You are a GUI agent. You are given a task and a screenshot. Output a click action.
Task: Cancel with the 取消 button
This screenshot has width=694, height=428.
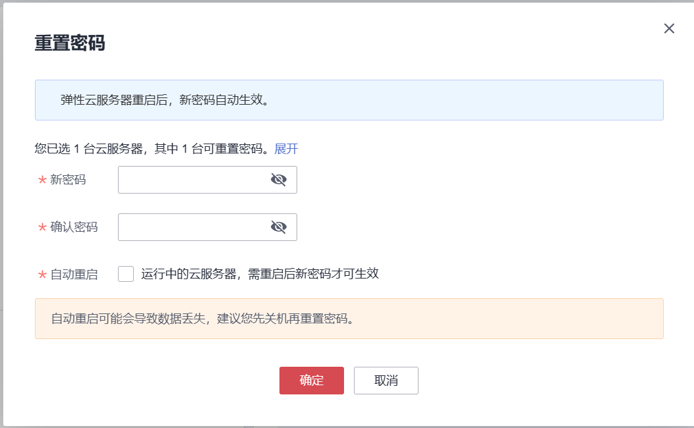click(x=386, y=381)
